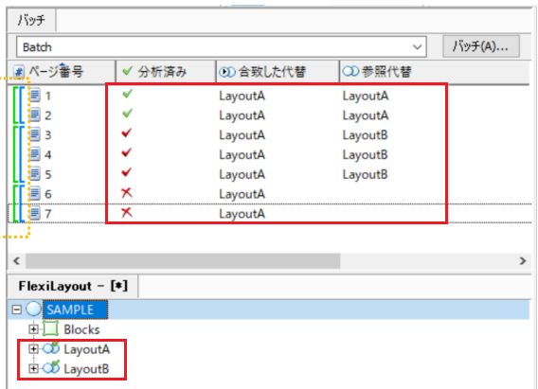Click the red checkmark on page 3
The height and width of the screenshot is (389, 538).
click(x=127, y=133)
